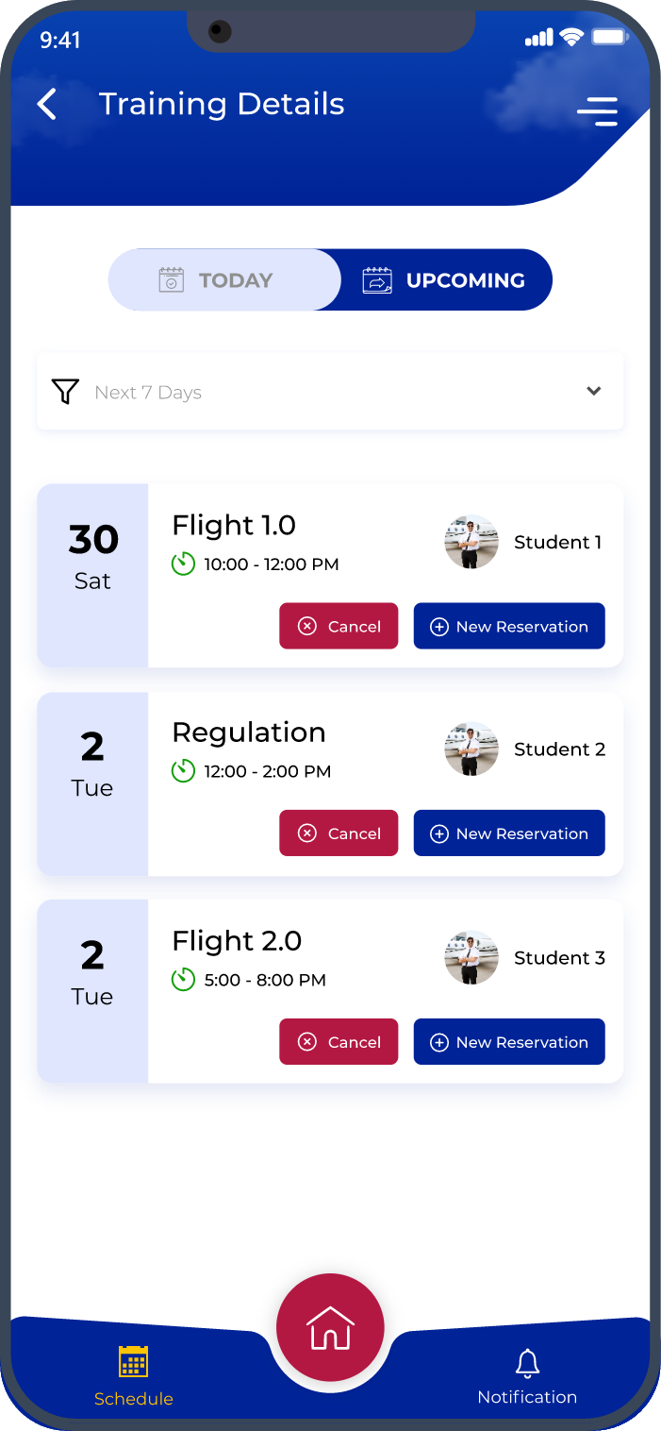Image resolution: width=661 pixels, height=1431 pixels.
Task: Click New Reservation under Regulation
Action: (x=509, y=833)
